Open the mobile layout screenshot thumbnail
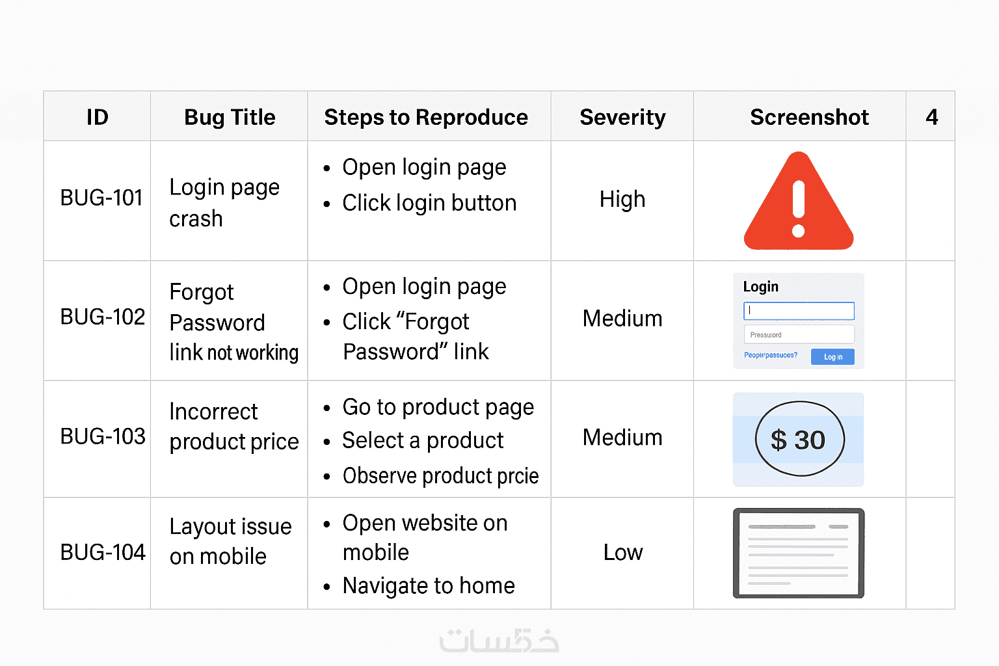The image size is (999, 666). click(798, 553)
